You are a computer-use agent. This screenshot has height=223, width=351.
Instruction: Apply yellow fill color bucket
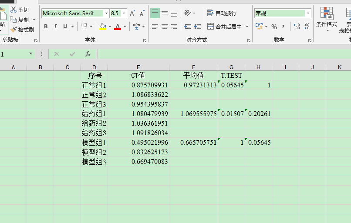(x=103, y=27)
